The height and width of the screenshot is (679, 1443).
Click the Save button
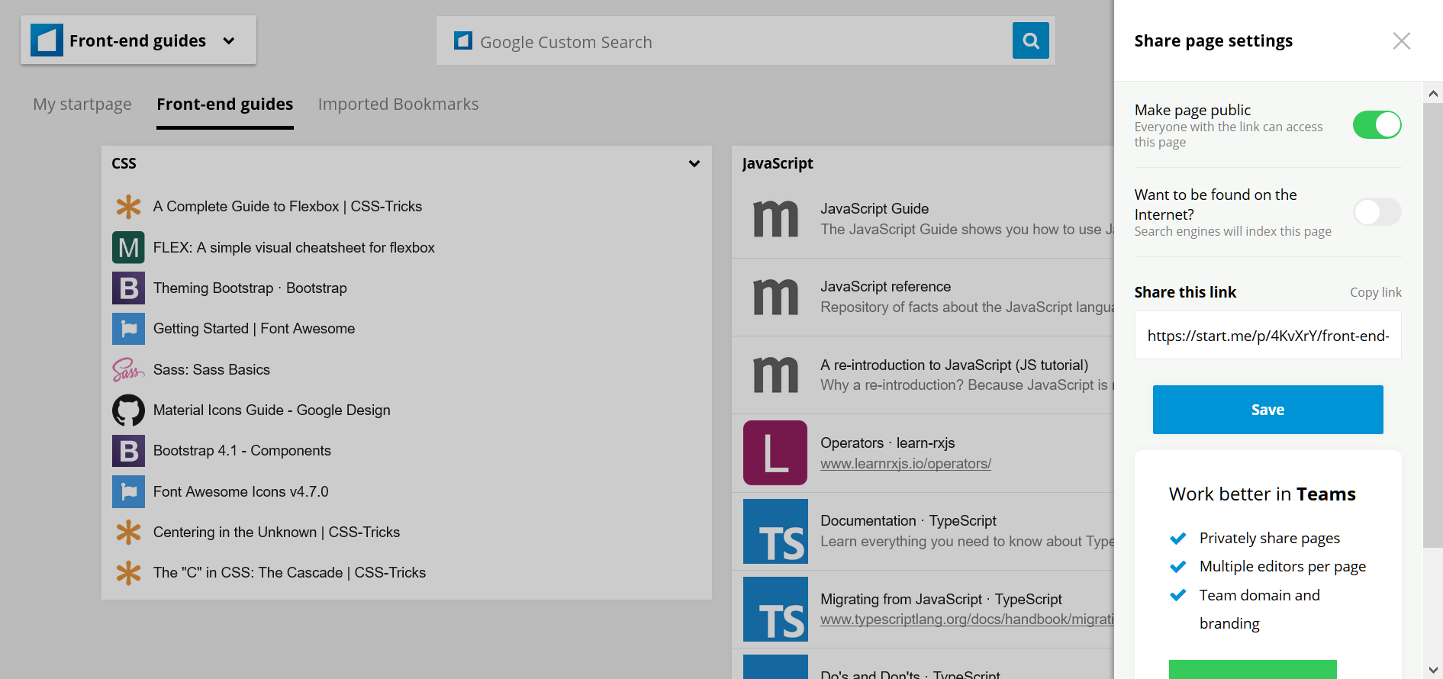(x=1267, y=410)
